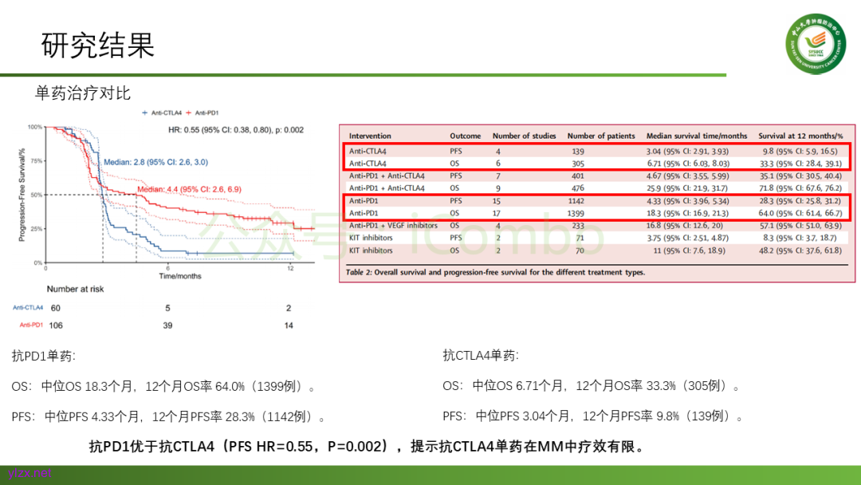Click the Time/months x-axis label

pos(179,276)
